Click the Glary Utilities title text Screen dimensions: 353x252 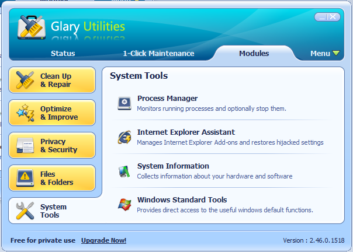coord(88,26)
